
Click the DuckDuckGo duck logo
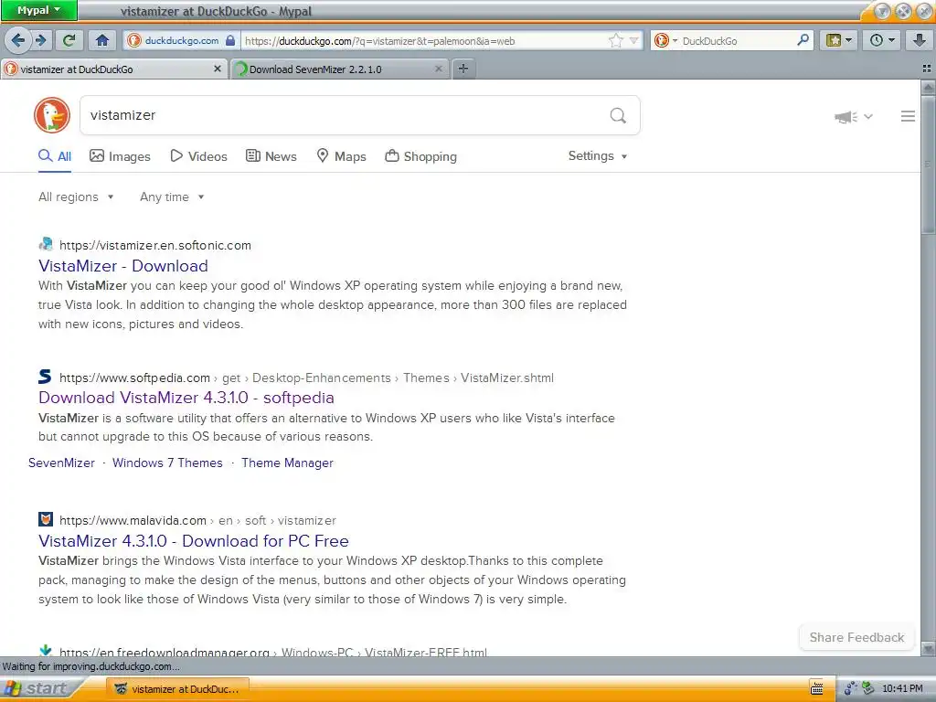pyautogui.click(x=52, y=115)
